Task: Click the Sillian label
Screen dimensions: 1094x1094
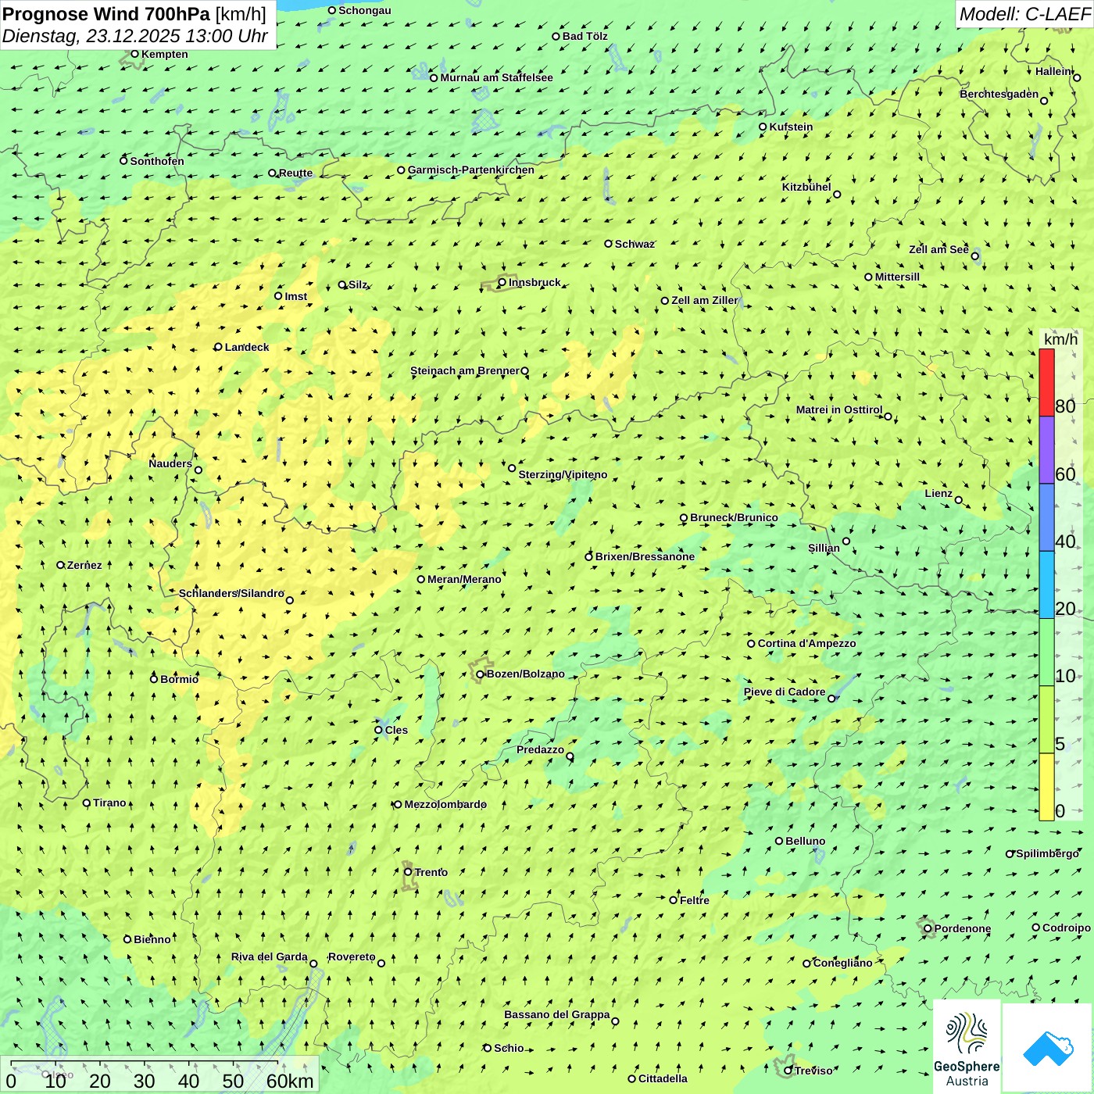Action: 824,548
